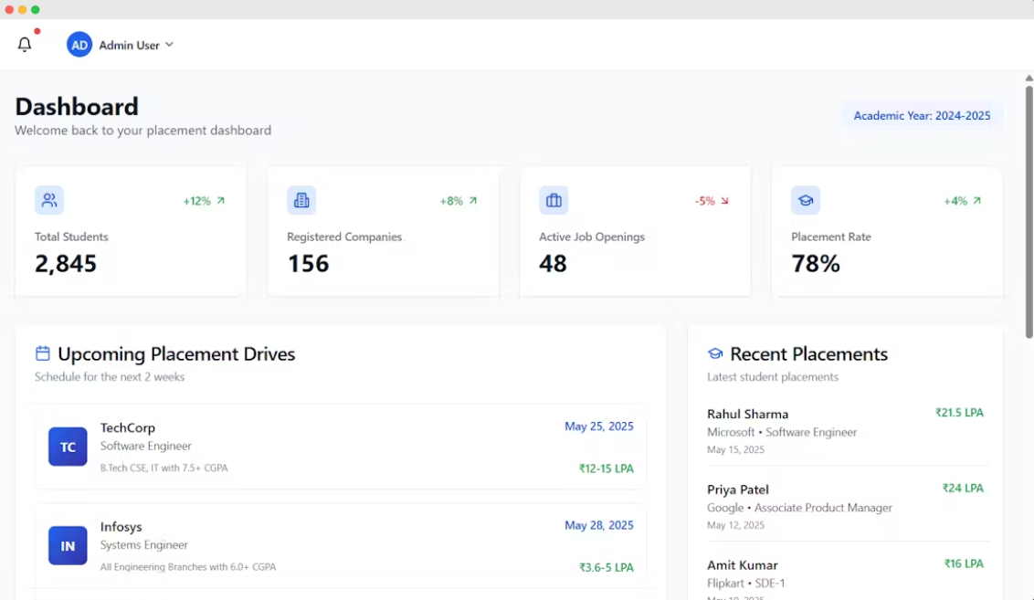Click the +4% upward trend arrow
Screen dimensions: 1034x600
976,200
